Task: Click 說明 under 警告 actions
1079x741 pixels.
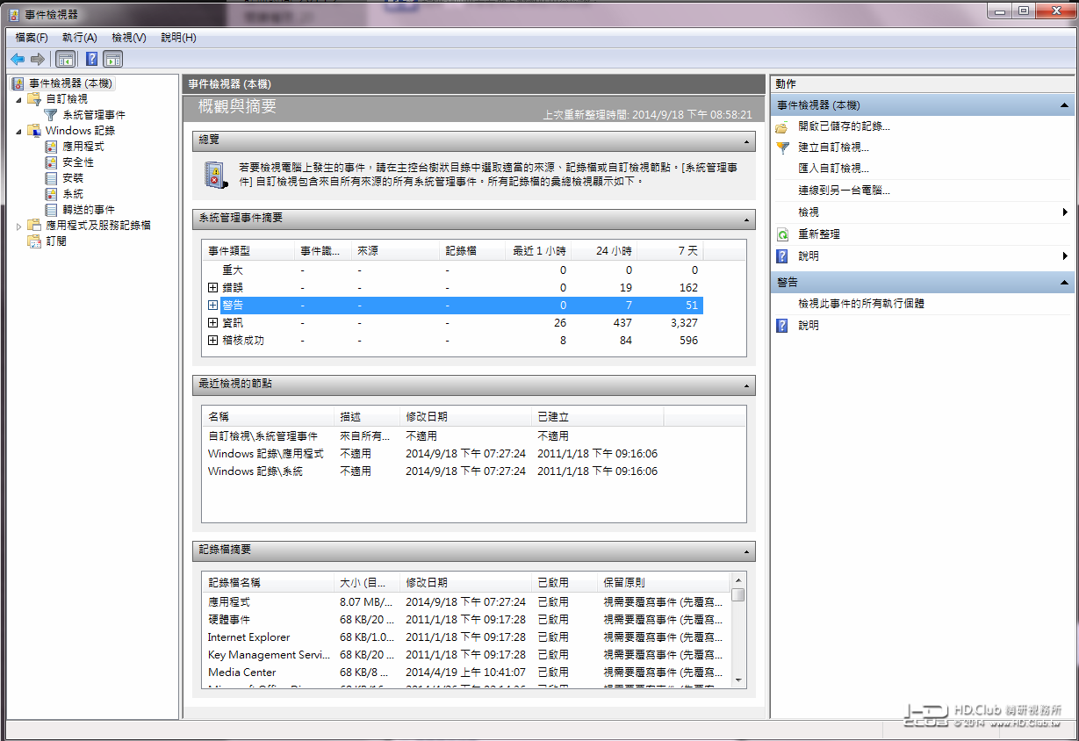Action: (808, 325)
